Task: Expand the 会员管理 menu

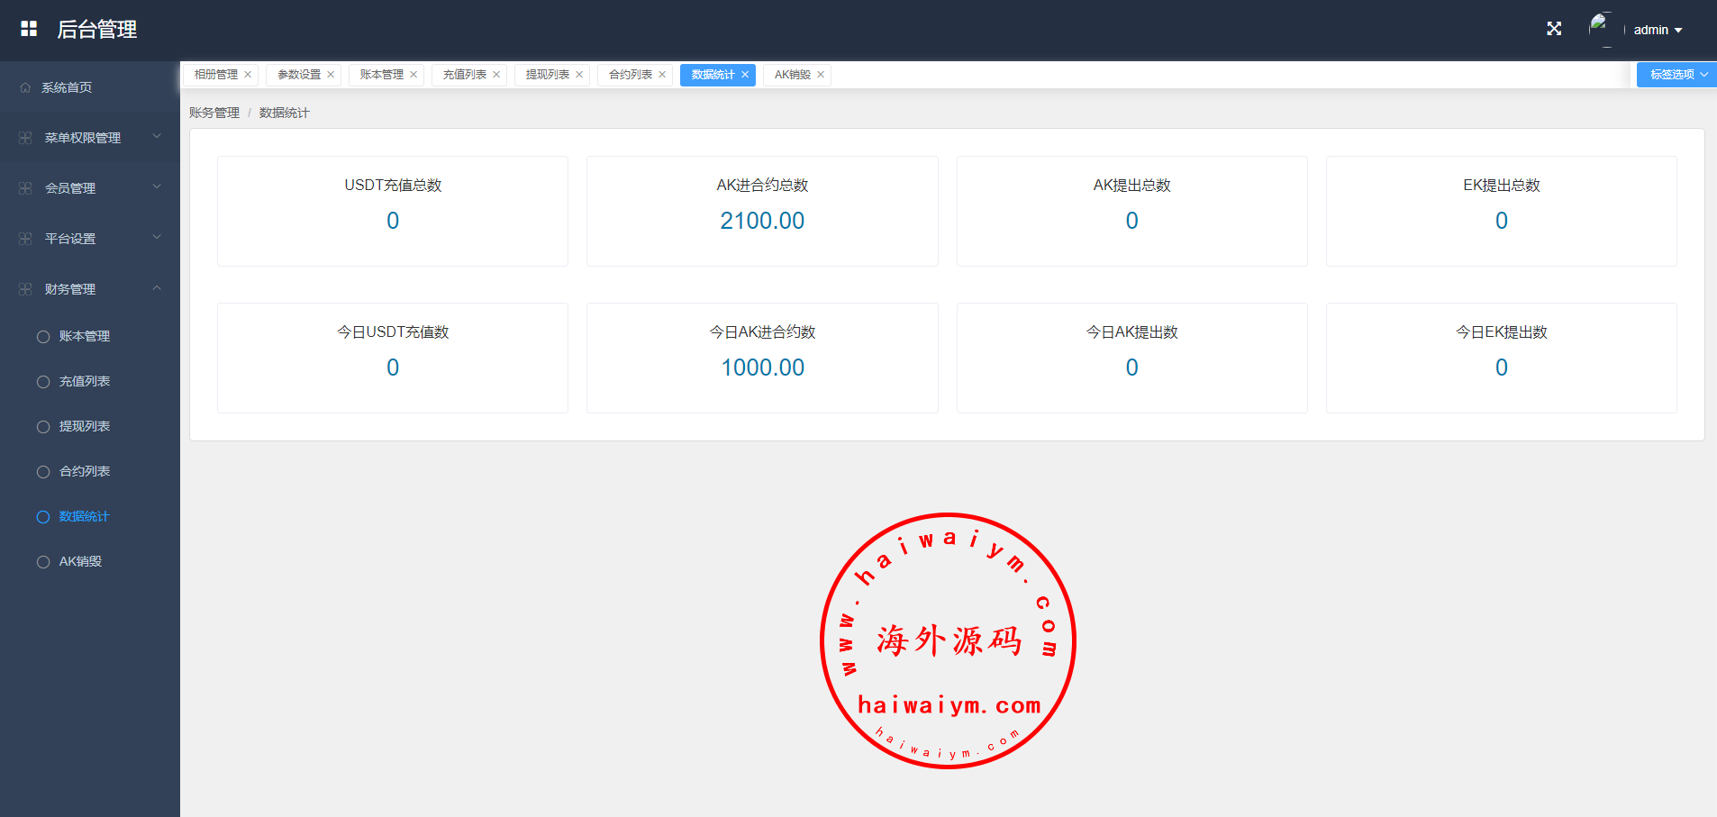Action: pyautogui.click(x=90, y=188)
